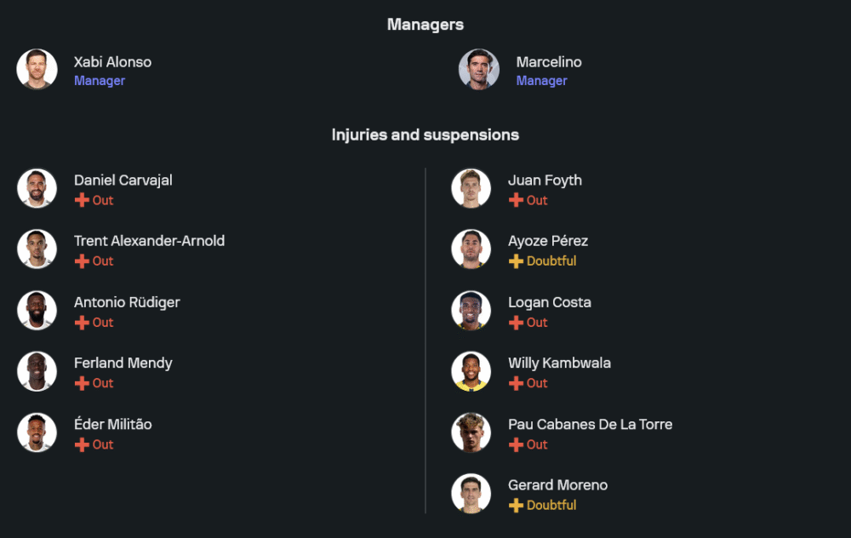Screen dimensions: 851x538
Task: Click Gerard Moreno's yellow Doubtful icon
Action: click(x=516, y=506)
